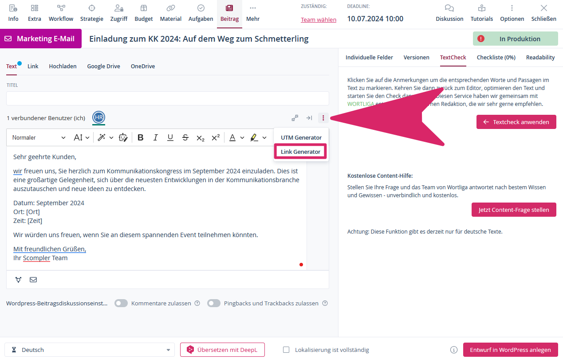Open the three-dot editor options menu
This screenshot has width=563, height=359.
point(323,118)
